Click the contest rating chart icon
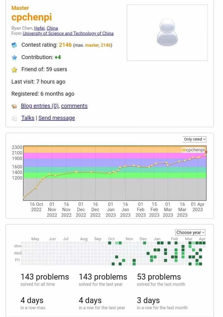The height and width of the screenshot is (317, 223). click(14, 46)
